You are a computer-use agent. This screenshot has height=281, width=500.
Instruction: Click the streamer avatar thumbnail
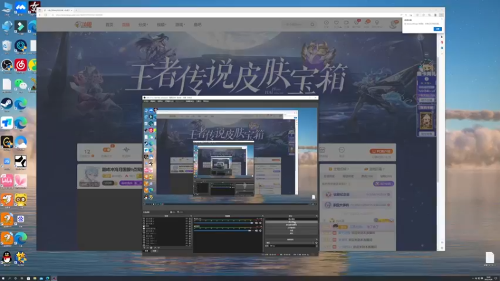pyautogui.click(x=89, y=176)
